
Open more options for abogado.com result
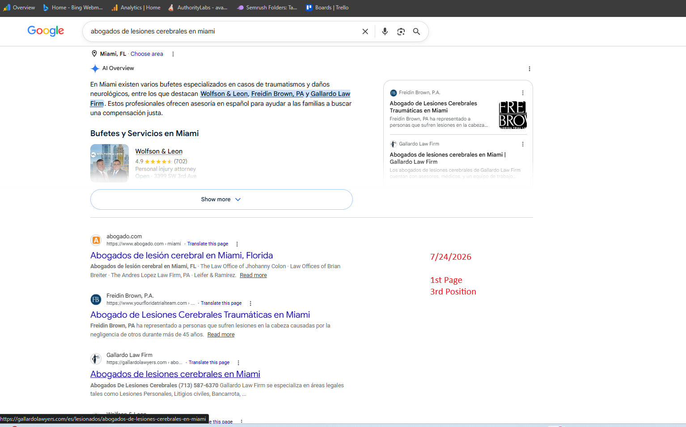237,244
